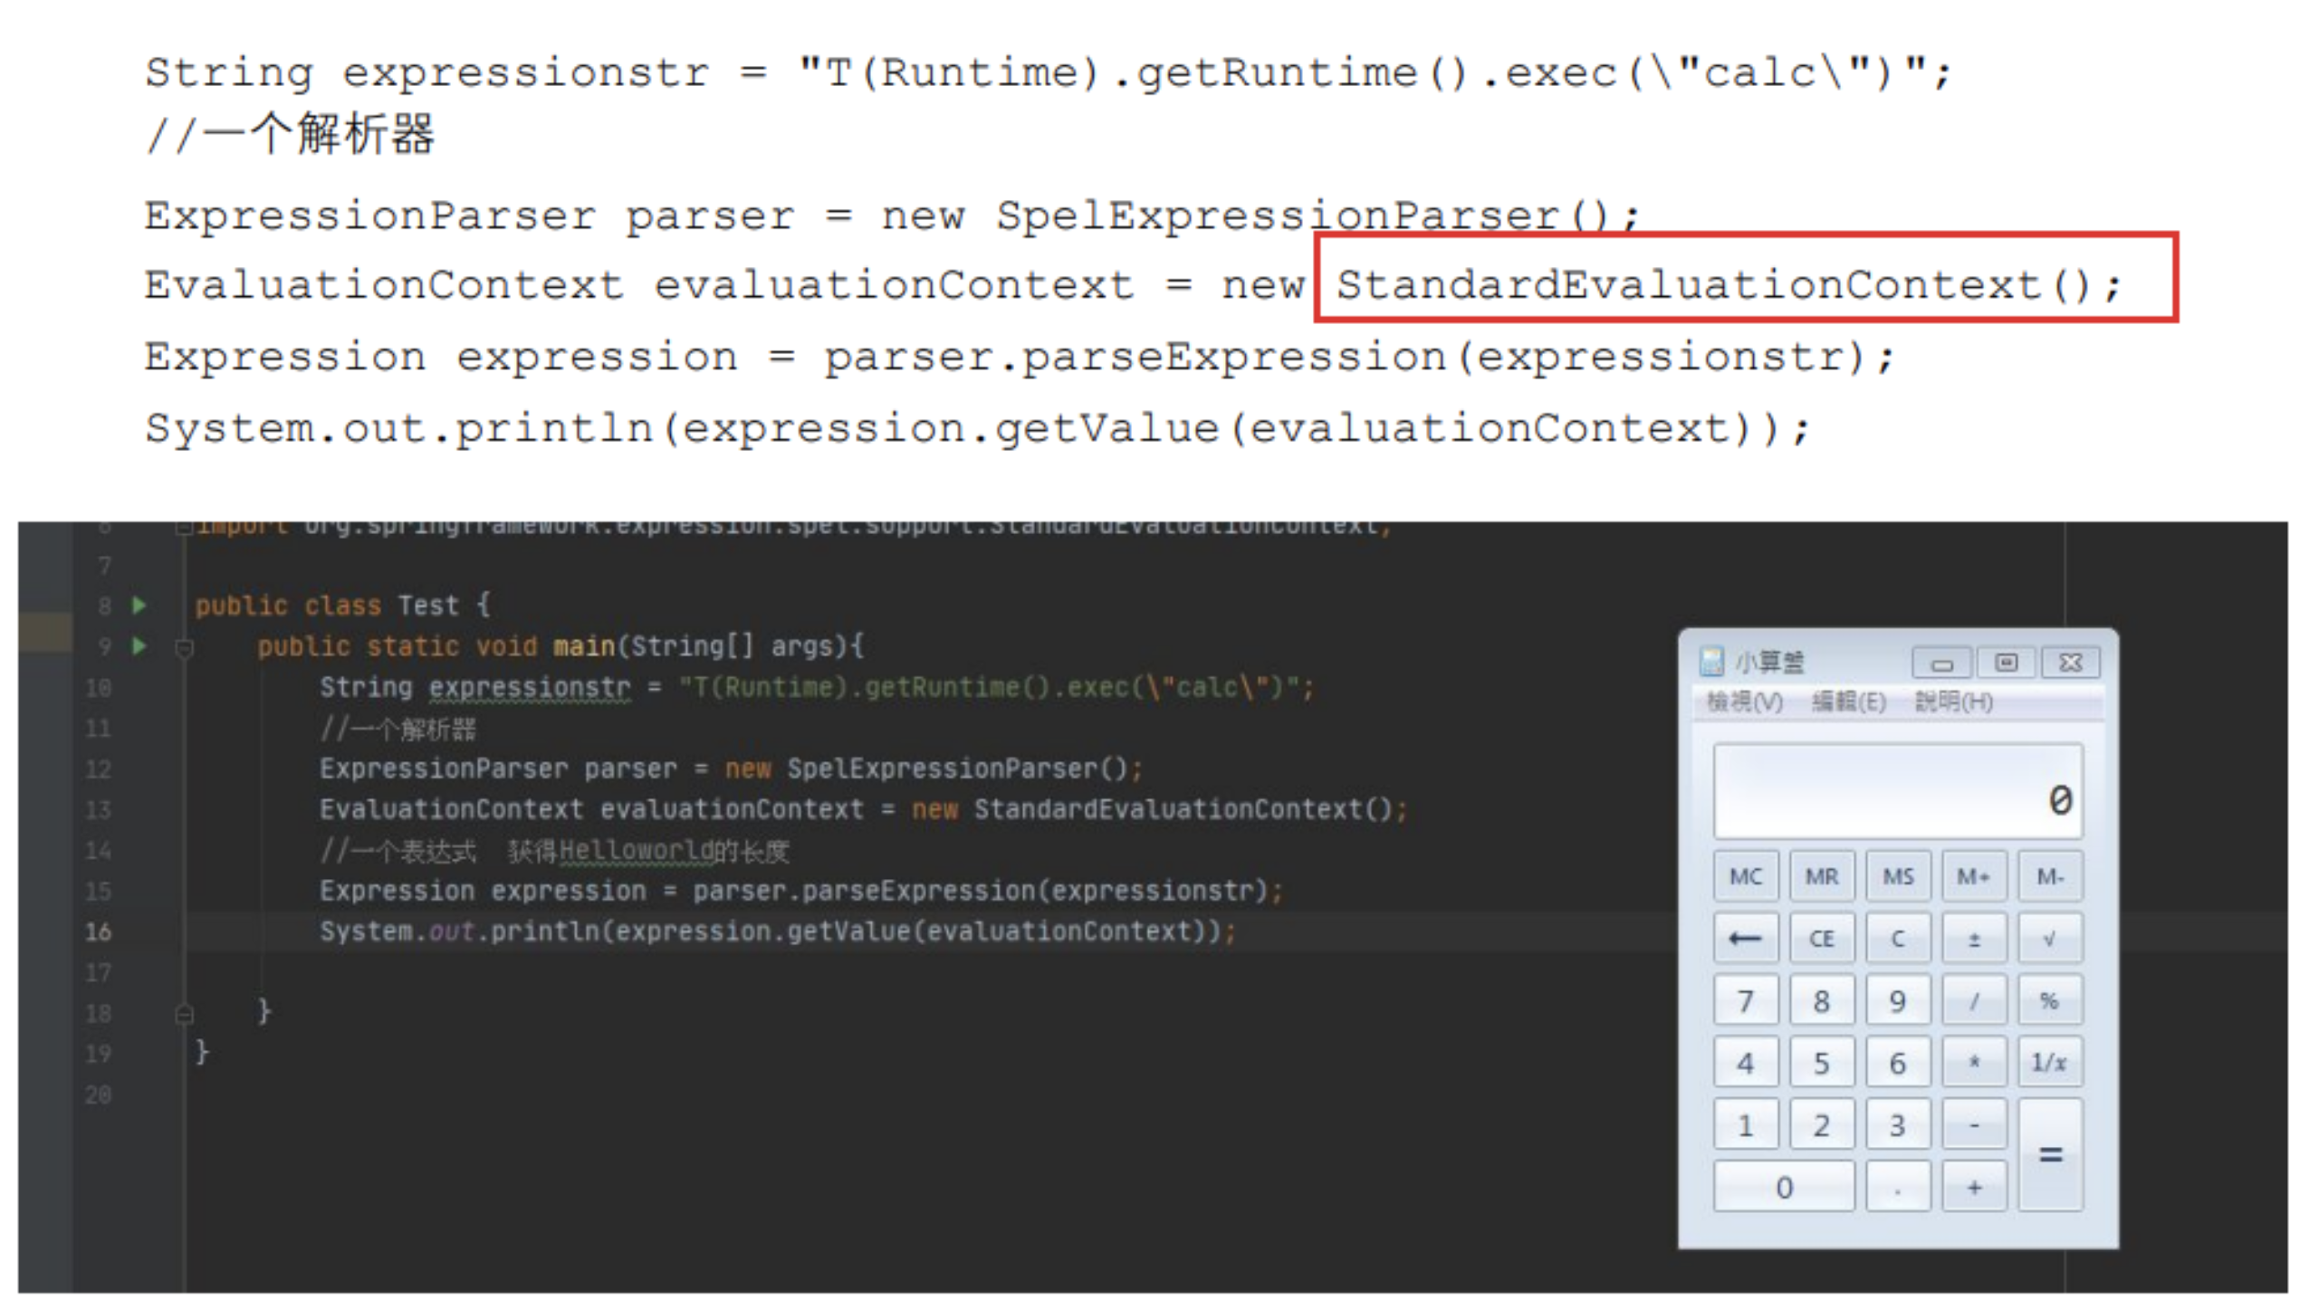This screenshot has height=1309, width=2309.
Task: Click the calculator display field
Action: point(1897,792)
